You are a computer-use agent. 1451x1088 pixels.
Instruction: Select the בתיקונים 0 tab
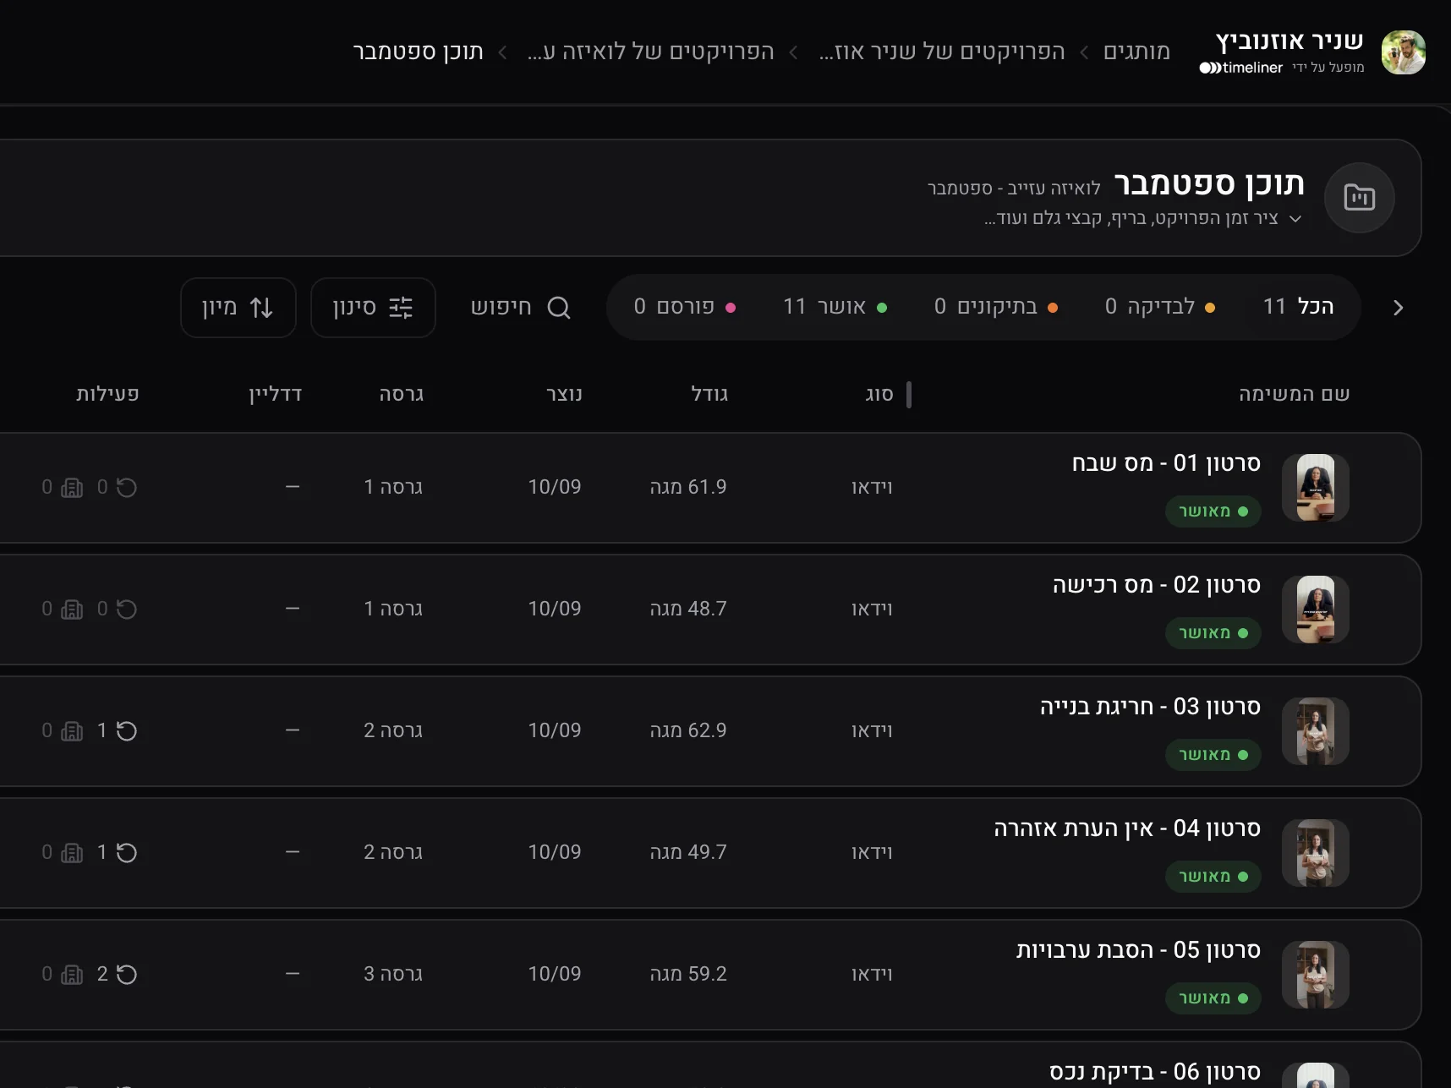996,307
